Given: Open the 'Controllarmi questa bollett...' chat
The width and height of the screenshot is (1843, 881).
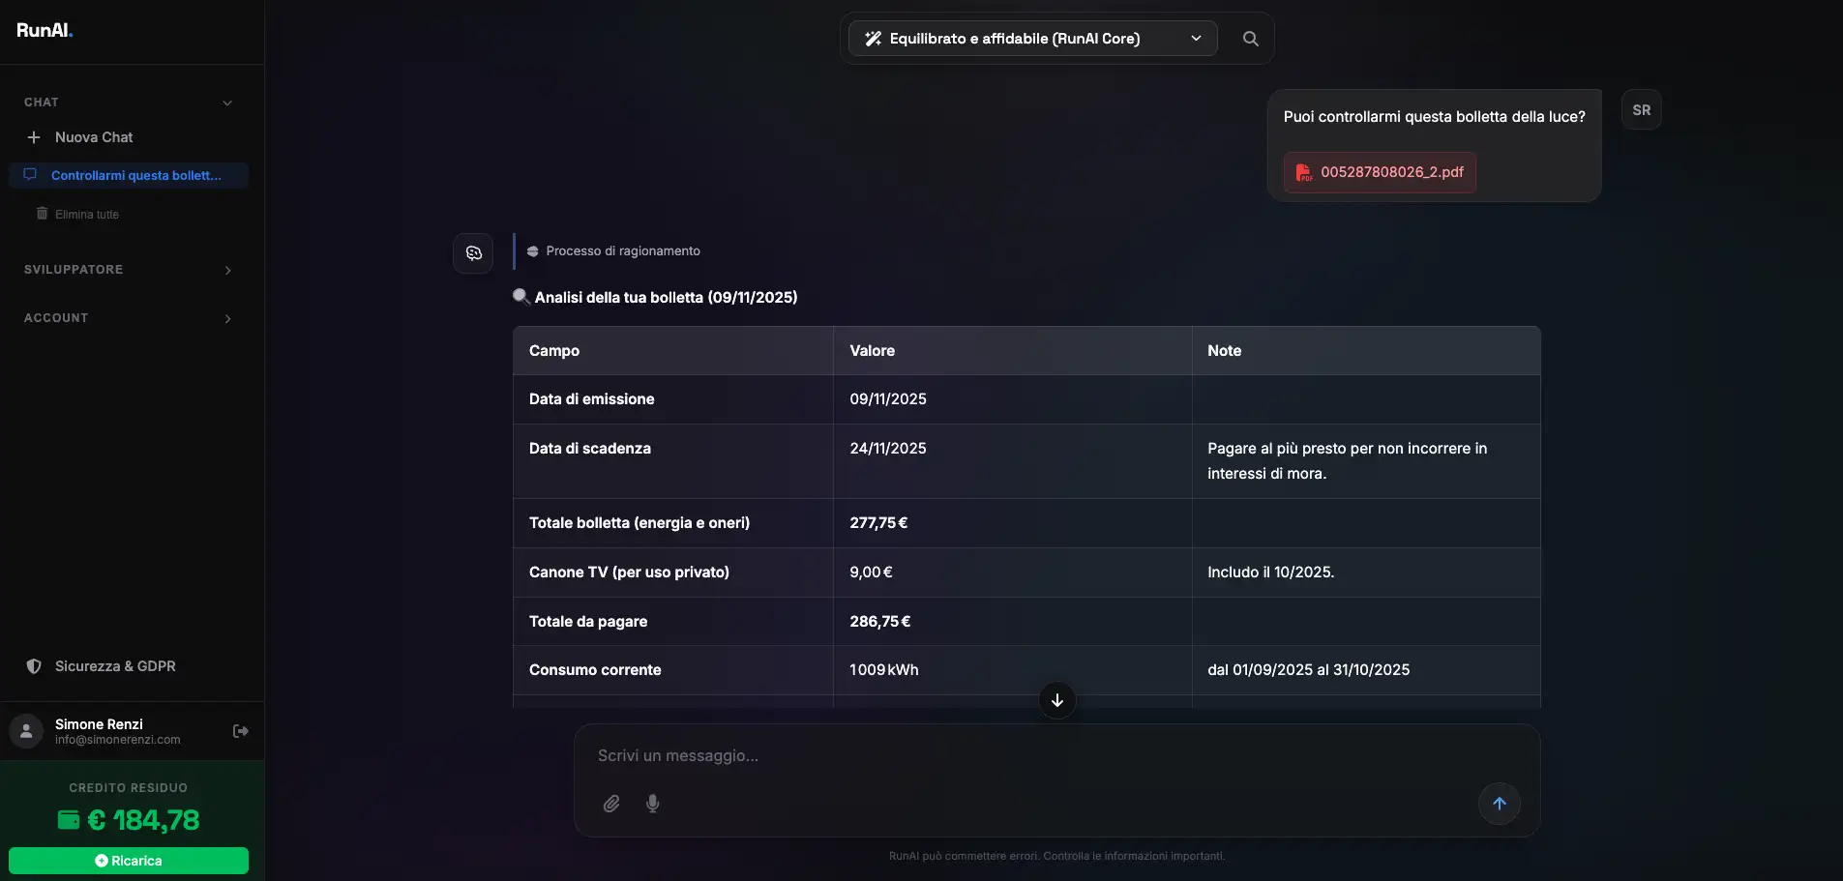Looking at the screenshot, I should 135,175.
